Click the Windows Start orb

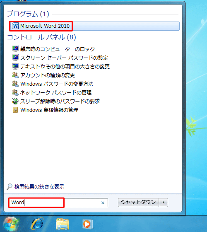(11, 224)
